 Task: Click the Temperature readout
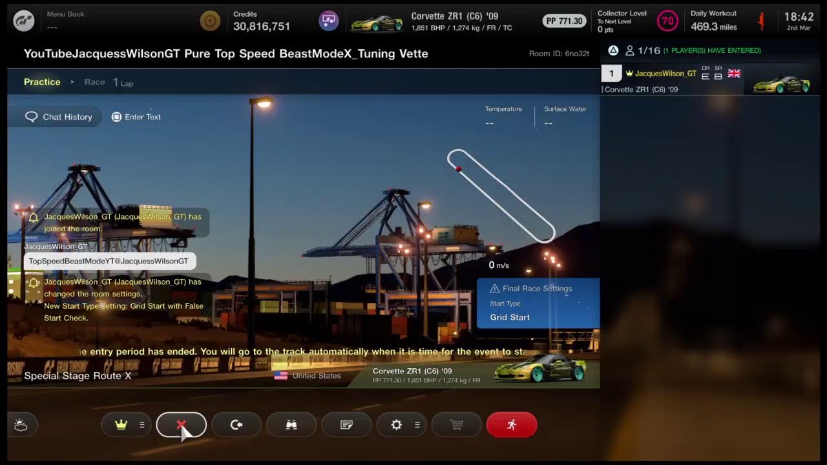503,116
